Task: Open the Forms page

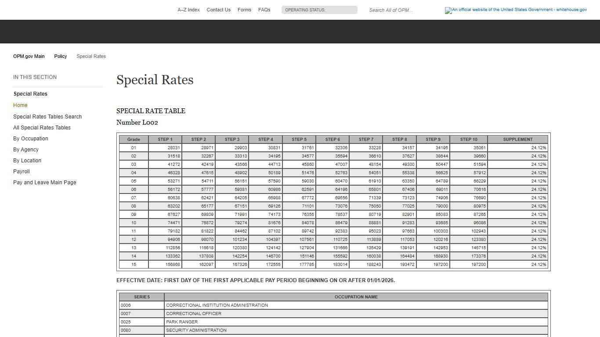Action: pos(244,10)
